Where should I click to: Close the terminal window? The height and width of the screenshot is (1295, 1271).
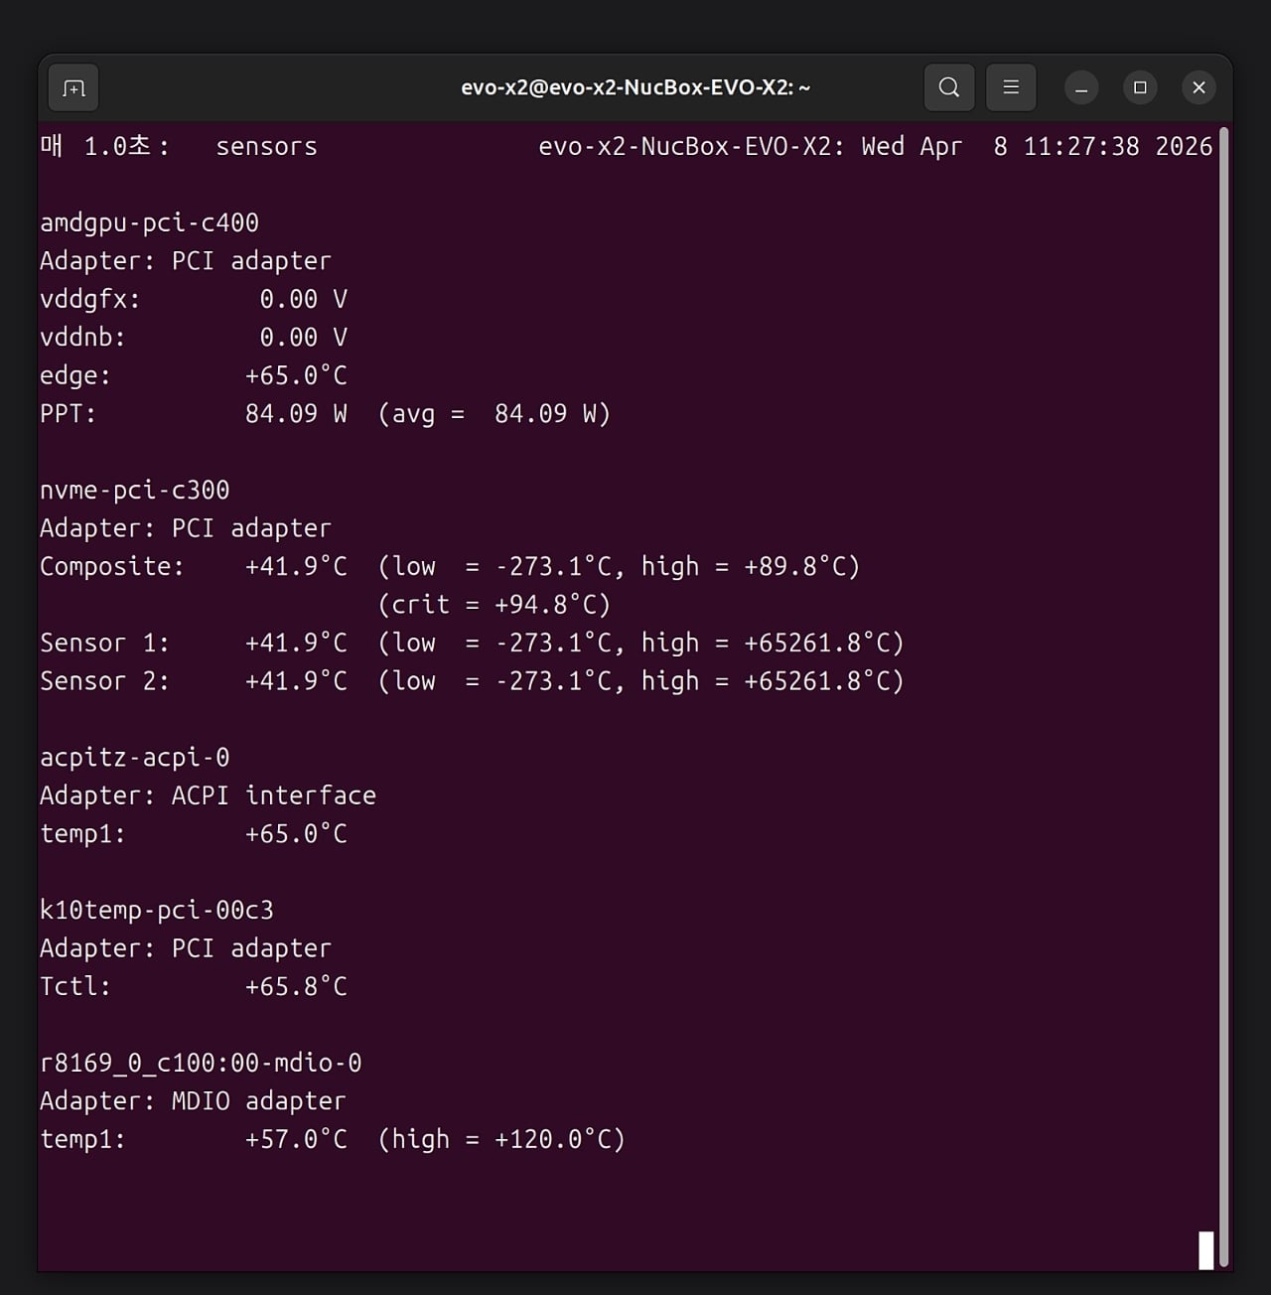[1199, 88]
